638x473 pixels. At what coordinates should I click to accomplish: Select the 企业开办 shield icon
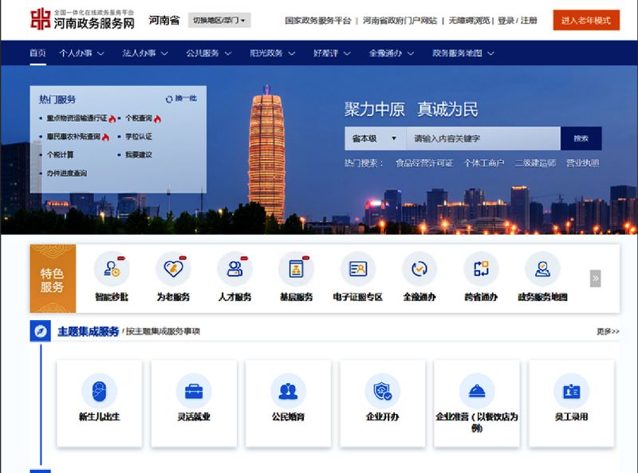[382, 391]
